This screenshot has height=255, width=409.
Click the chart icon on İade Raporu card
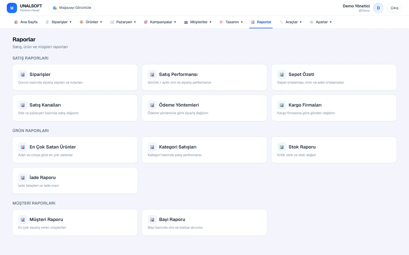coord(23,178)
